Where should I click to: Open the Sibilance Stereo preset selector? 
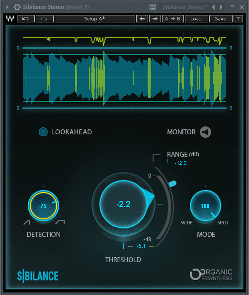pyautogui.click(x=185, y=7)
